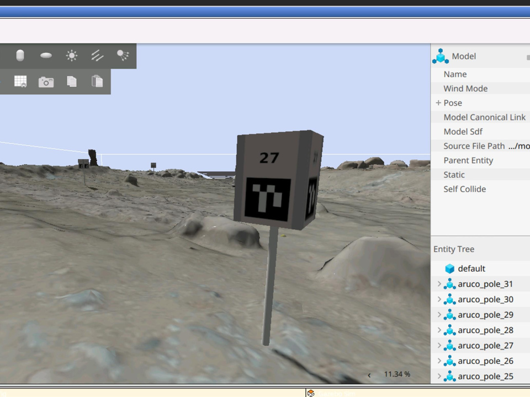530x397 pixels.
Task: Click the Model icon in the inspector header
Action: (x=441, y=56)
